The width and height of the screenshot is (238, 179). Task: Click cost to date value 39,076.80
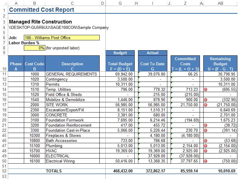click(153, 74)
